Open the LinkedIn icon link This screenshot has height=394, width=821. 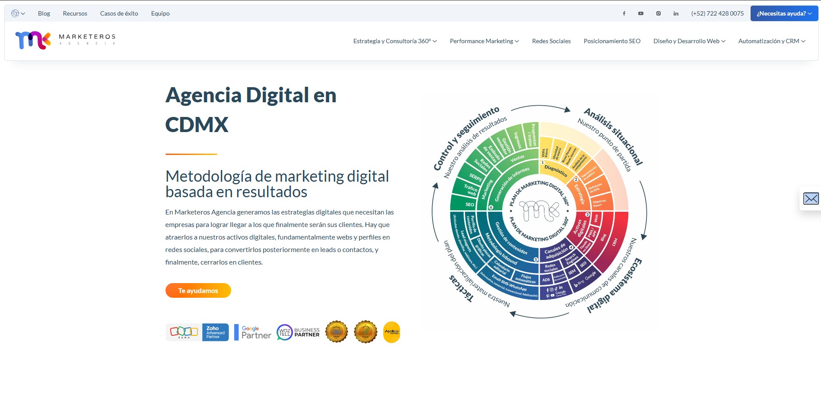pos(676,13)
